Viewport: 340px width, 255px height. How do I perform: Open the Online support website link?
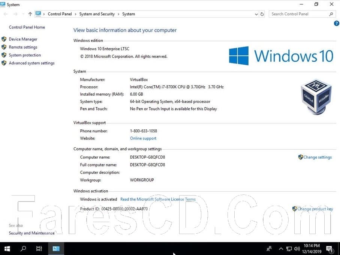tap(143, 138)
